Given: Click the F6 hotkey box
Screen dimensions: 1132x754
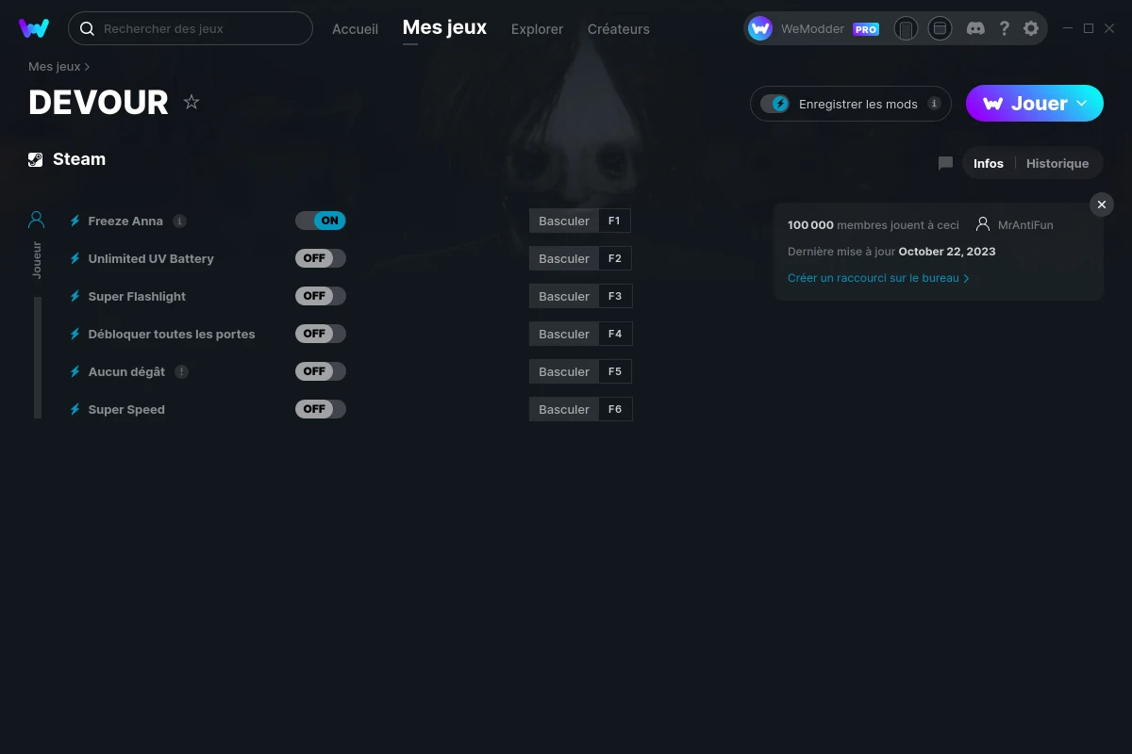Looking at the screenshot, I should [x=615, y=409].
